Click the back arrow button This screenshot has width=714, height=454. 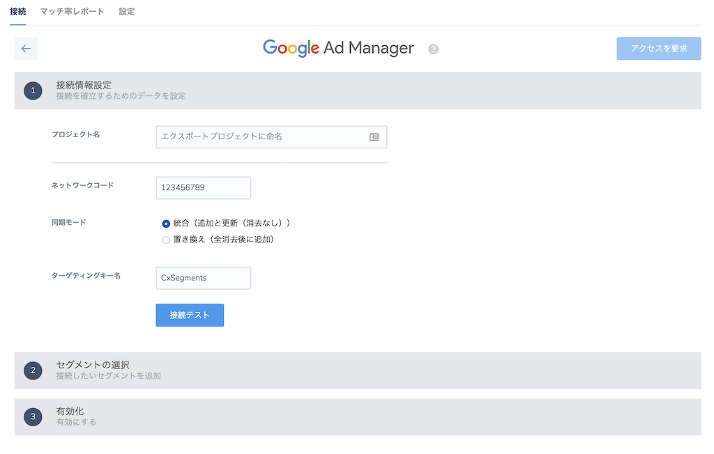tap(26, 49)
